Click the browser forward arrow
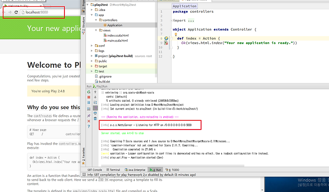 point(10,12)
